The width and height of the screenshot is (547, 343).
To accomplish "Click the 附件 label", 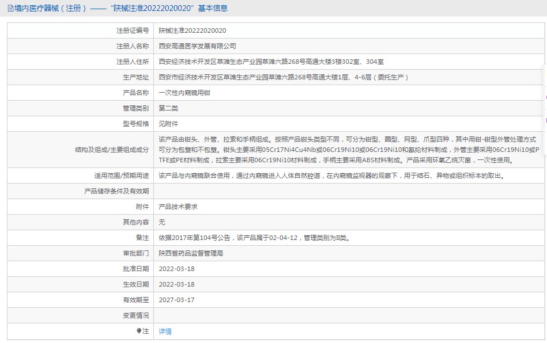I will pos(142,207).
